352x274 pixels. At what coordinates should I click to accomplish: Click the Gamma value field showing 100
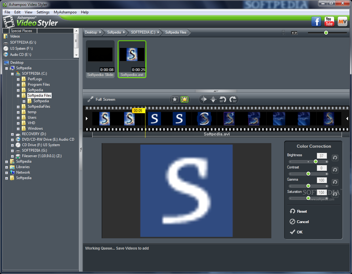pos(322,180)
